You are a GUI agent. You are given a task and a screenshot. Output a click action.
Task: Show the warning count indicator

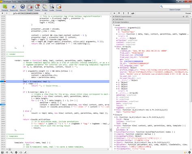tap(186, 152)
